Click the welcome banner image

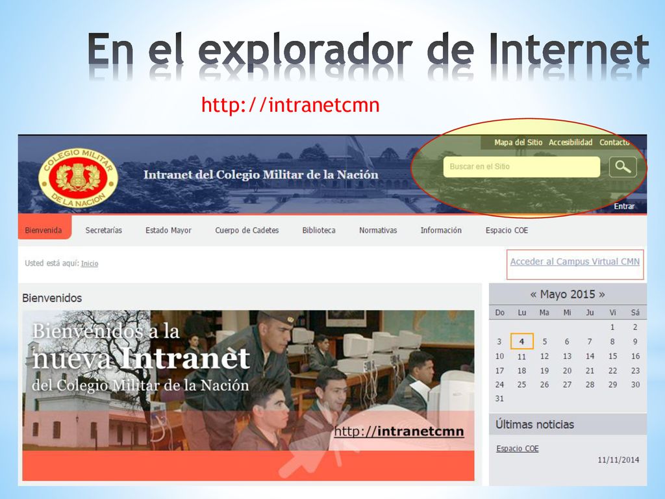249,396
